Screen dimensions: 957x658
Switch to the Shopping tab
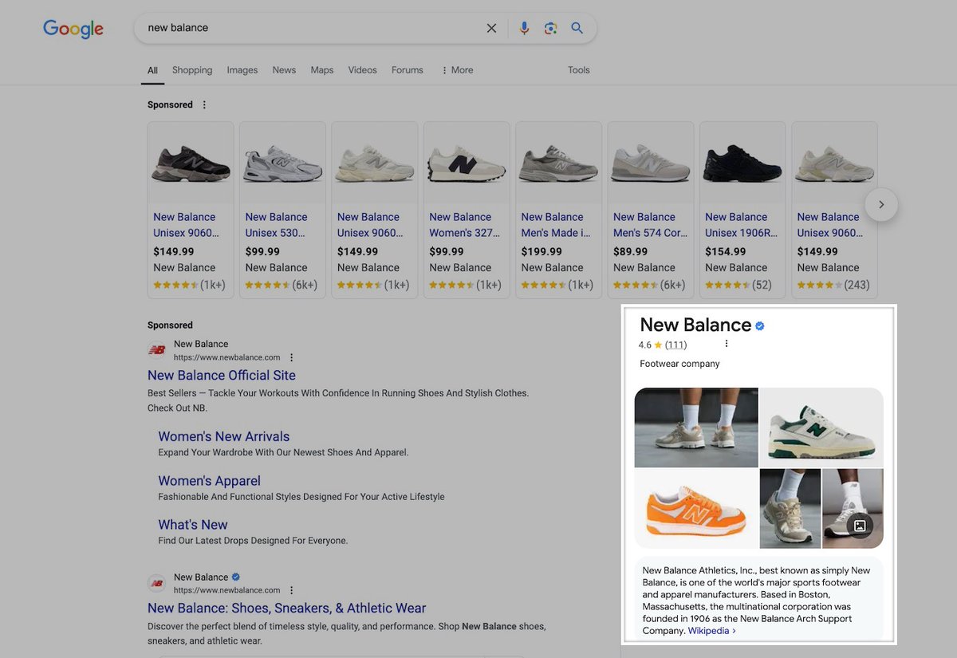[x=191, y=70]
